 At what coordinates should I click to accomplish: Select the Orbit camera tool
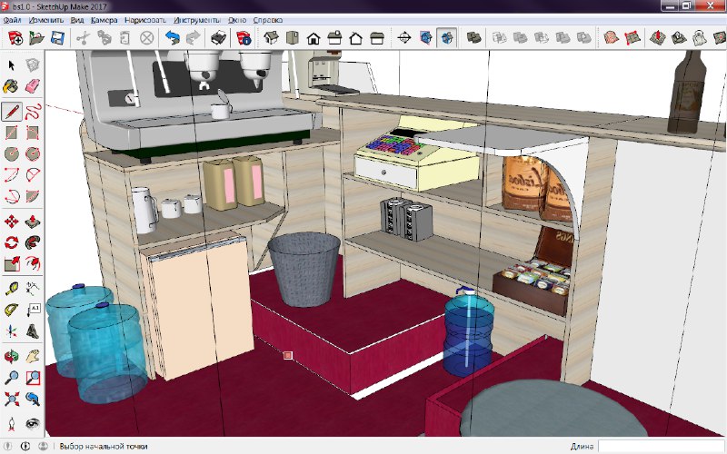pos(12,355)
